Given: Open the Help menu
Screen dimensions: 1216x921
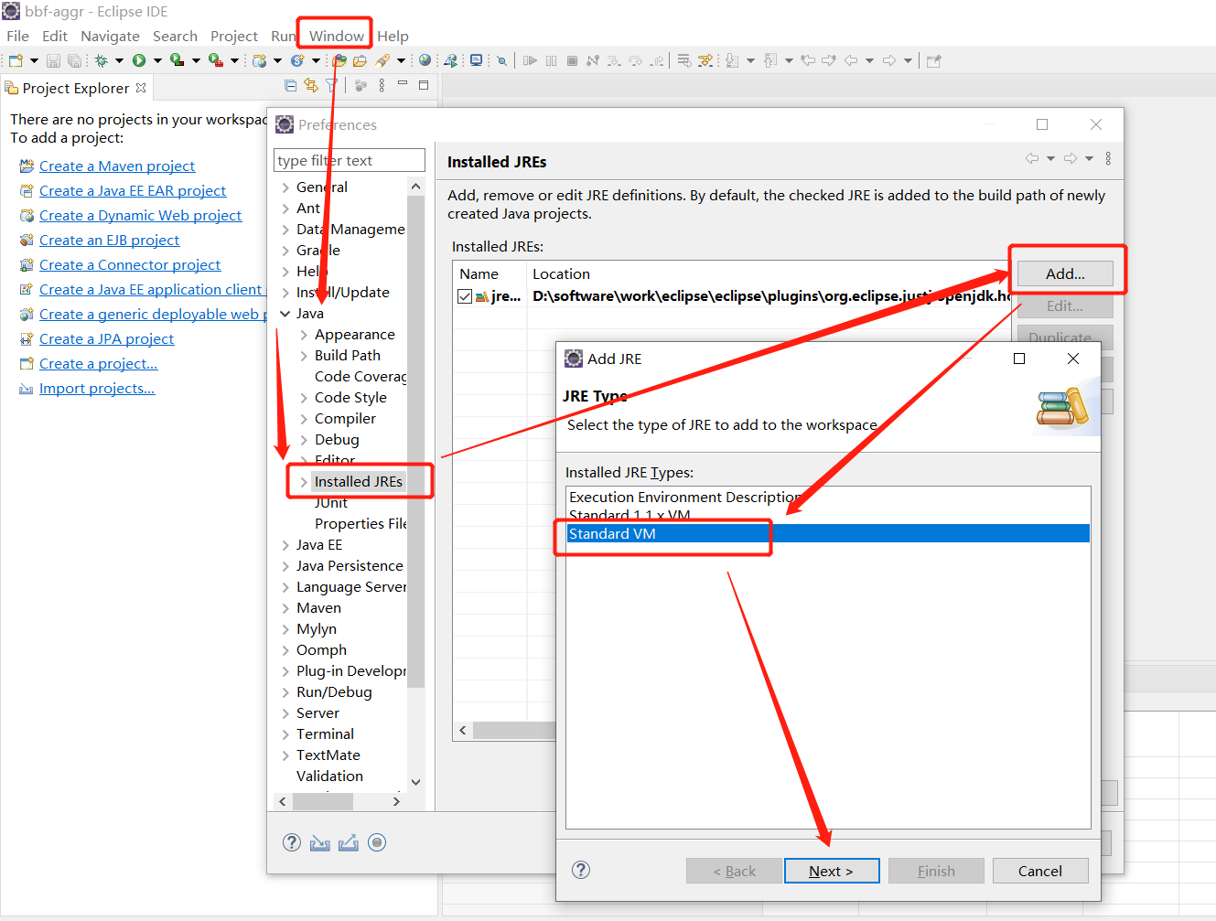Looking at the screenshot, I should click(393, 36).
